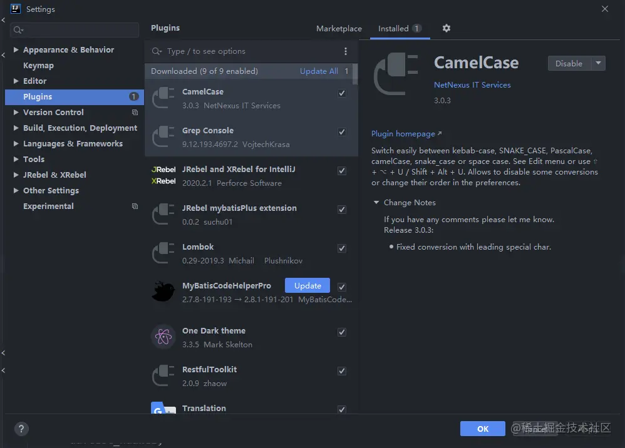Click Update All link
Viewport: 625px width, 448px height.
[319, 71]
